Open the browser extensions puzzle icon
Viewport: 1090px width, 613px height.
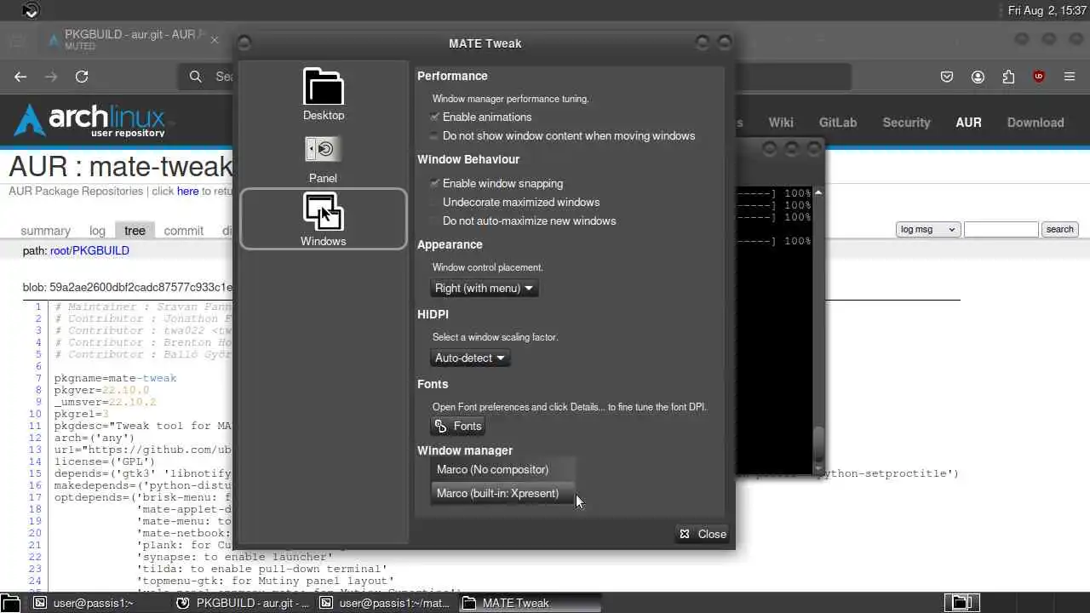pyautogui.click(x=1008, y=77)
